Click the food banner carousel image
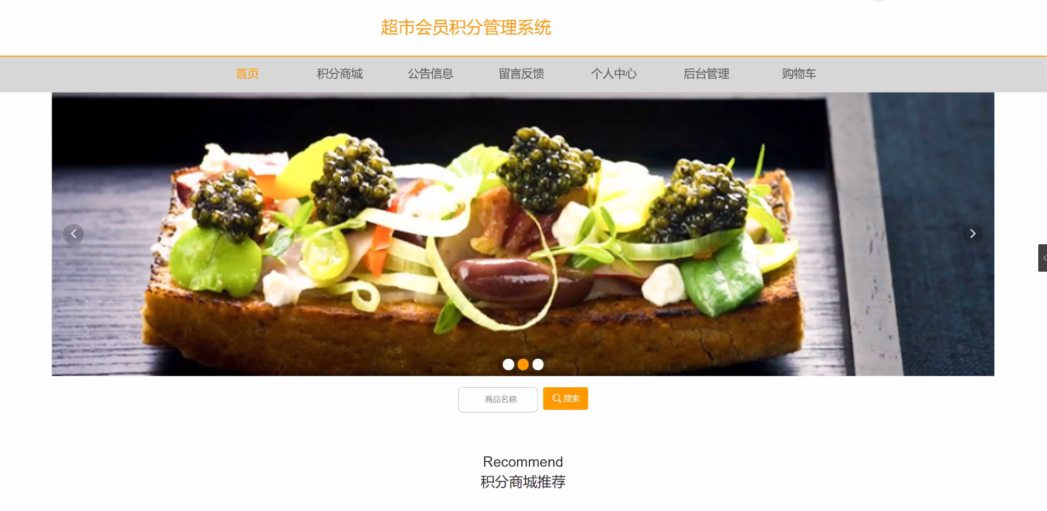Image resolution: width=1047 pixels, height=511 pixels. pyautogui.click(x=523, y=234)
